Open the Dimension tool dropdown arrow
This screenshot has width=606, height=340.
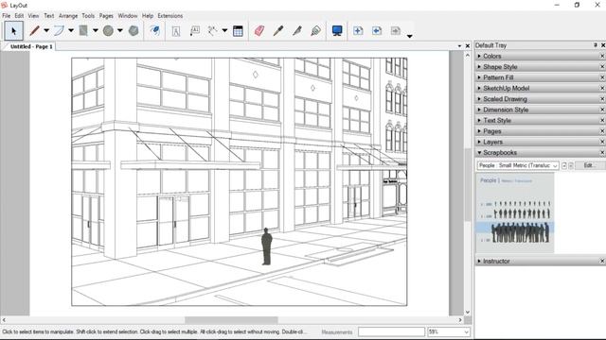coord(224,30)
